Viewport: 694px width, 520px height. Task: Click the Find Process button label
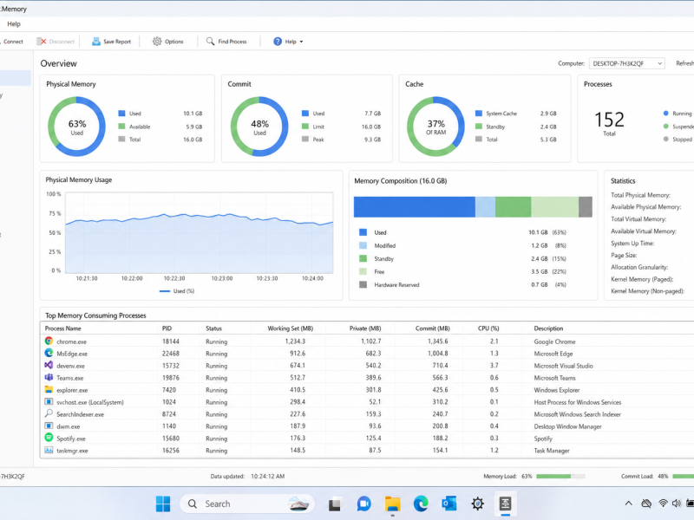232,42
